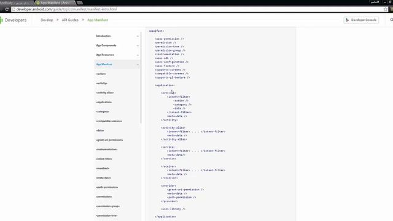393x221 pixels.
Task: Open a new browser tab
Action: click(80, 2)
